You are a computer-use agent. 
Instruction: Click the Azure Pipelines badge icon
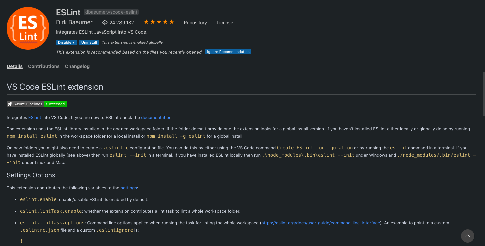[x=10, y=104]
